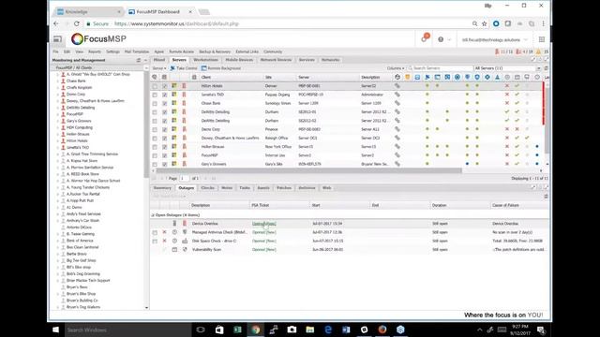
Task: Click the orange shield column header icon
Action: [x=408, y=77]
